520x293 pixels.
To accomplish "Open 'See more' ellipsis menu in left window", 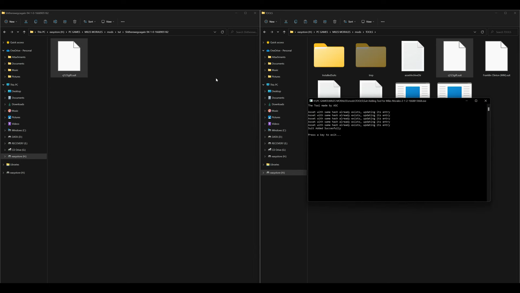I will pos(123,22).
